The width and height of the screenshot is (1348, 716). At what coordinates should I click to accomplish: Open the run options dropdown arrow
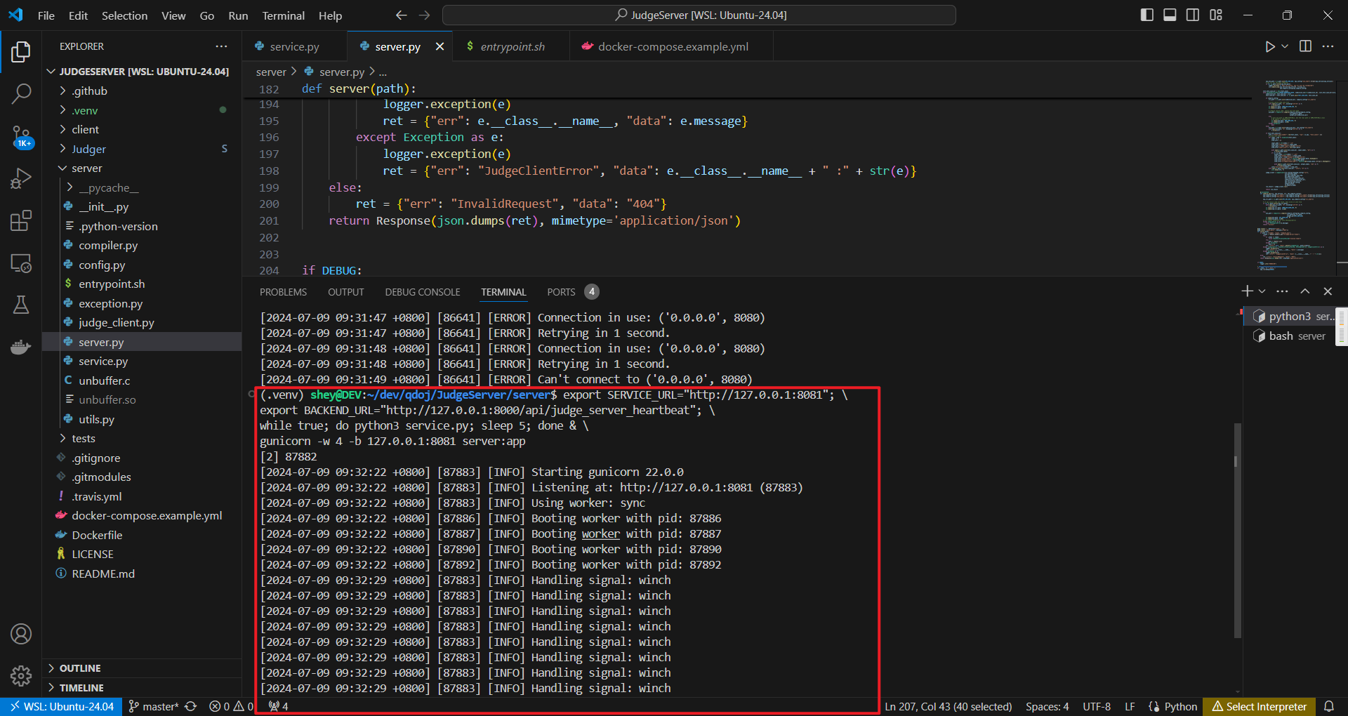(1285, 46)
